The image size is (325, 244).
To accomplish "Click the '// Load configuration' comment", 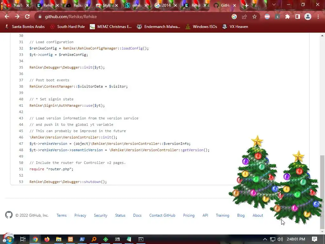I will [51, 42].
